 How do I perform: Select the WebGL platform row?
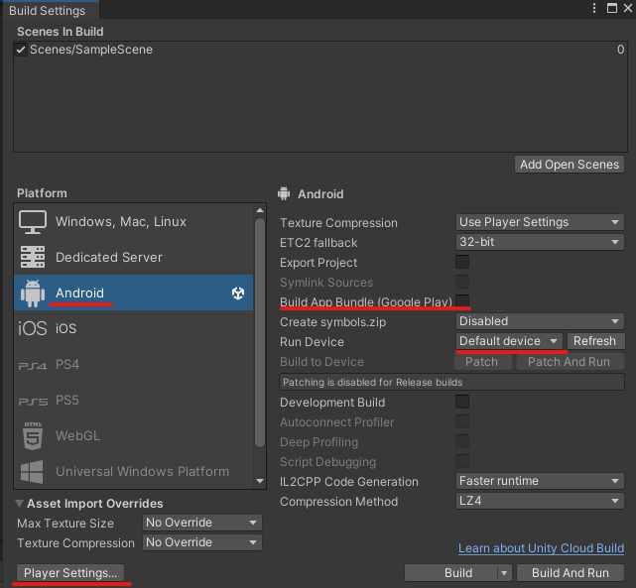[134, 435]
